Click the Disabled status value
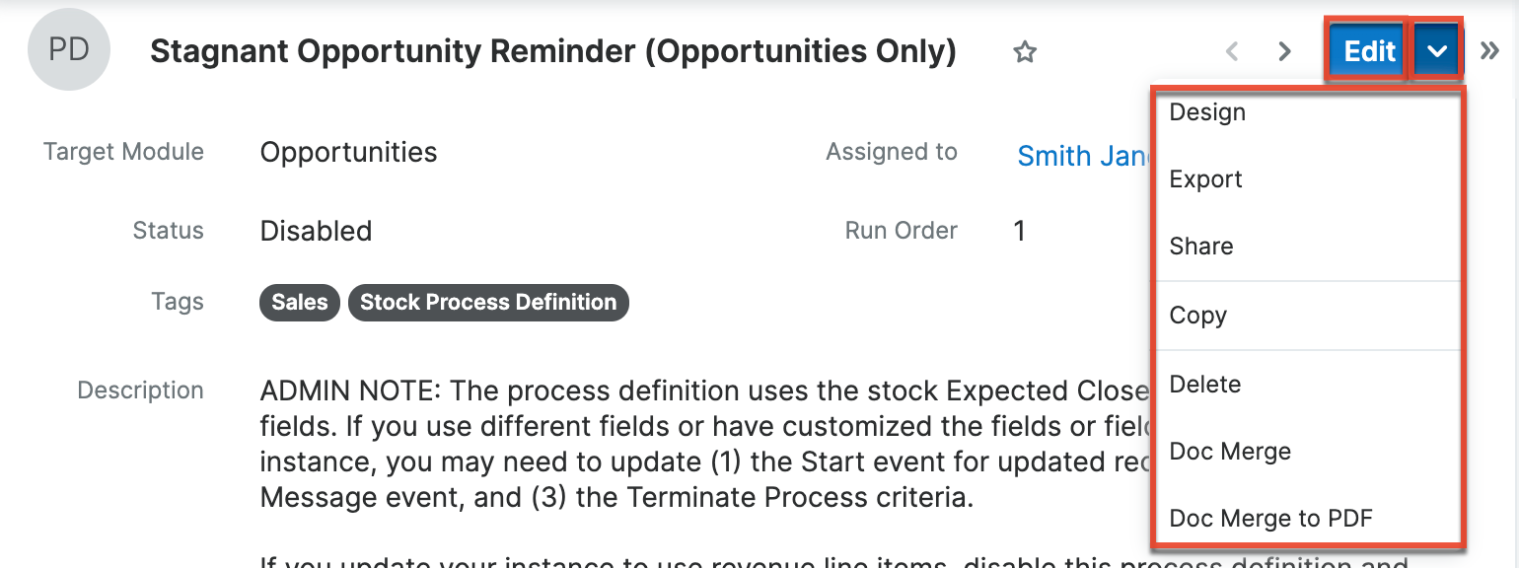The height and width of the screenshot is (568, 1519). coord(316,232)
